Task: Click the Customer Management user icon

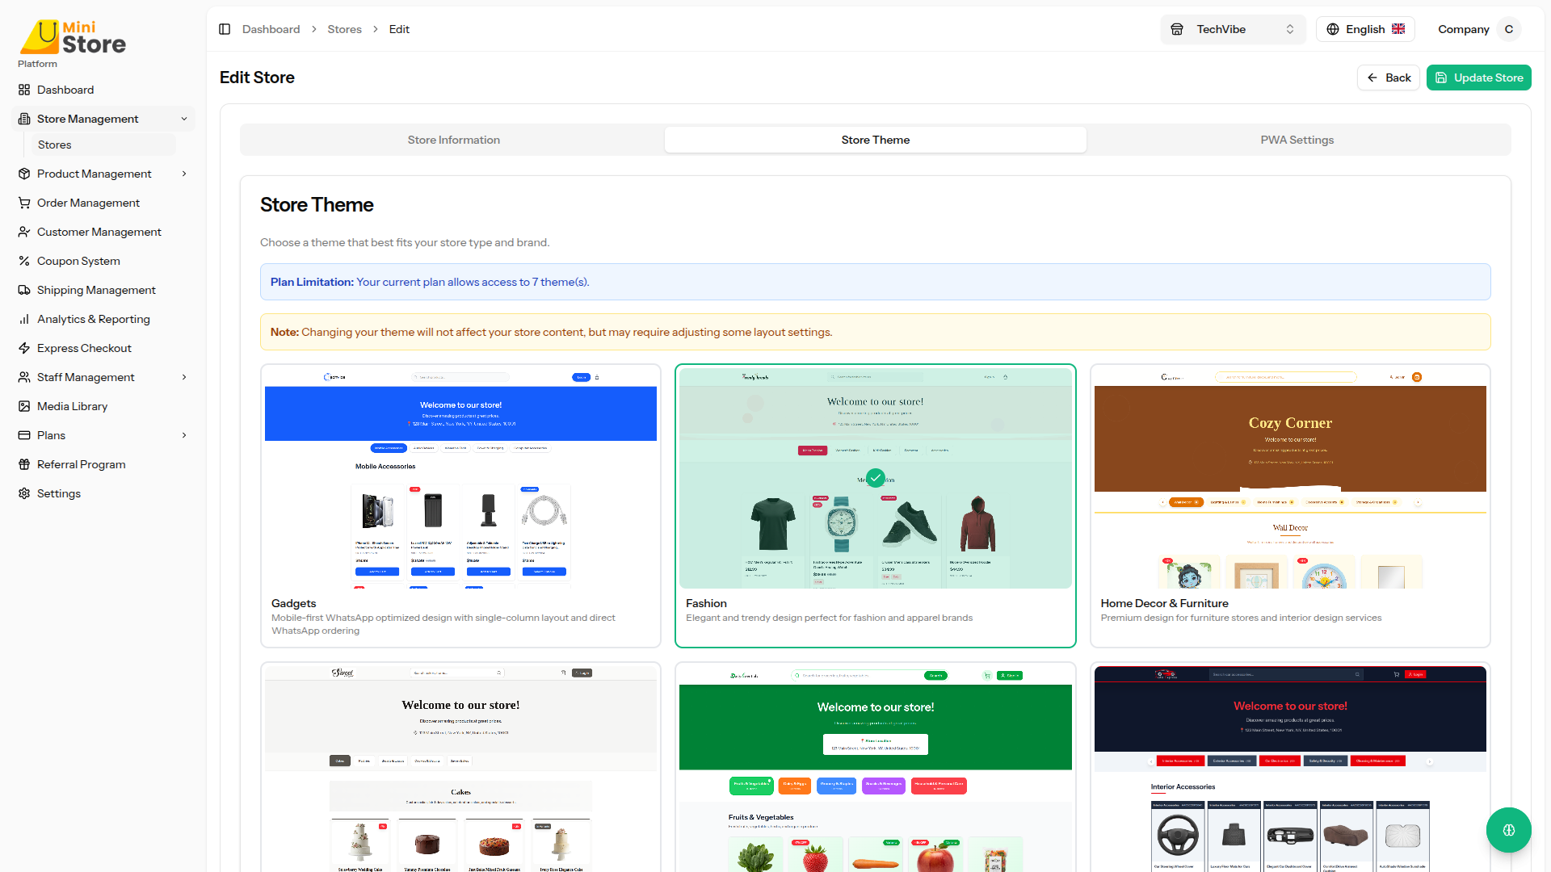Action: click(x=24, y=232)
